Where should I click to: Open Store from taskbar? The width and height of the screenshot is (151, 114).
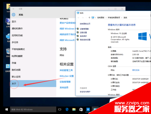tap(81, 109)
